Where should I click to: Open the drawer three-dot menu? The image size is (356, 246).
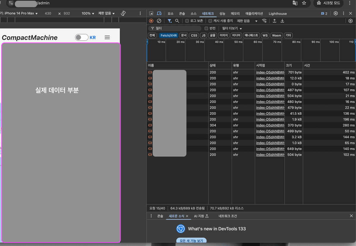pyautogui.click(x=151, y=216)
